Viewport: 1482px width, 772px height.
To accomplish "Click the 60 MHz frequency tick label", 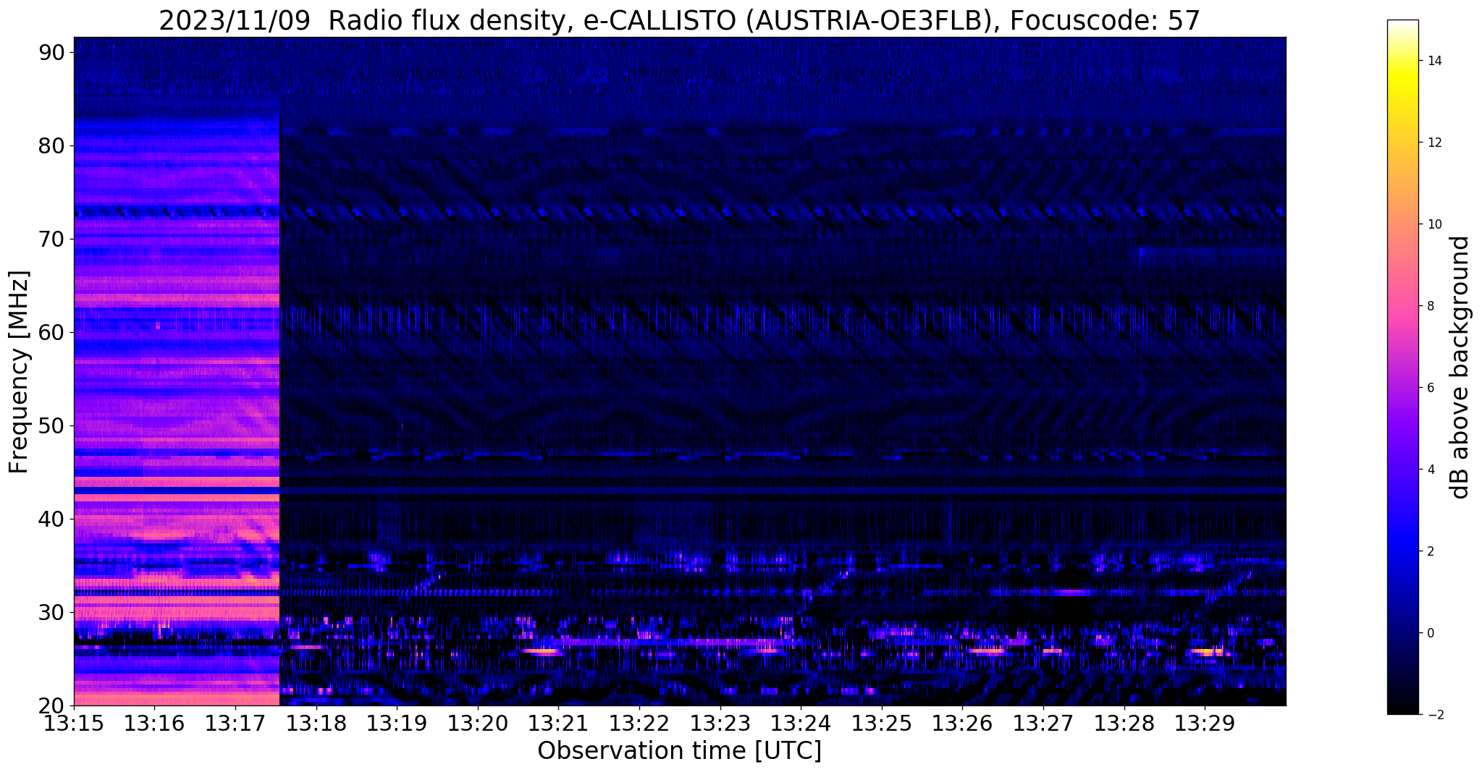I will click(x=51, y=332).
